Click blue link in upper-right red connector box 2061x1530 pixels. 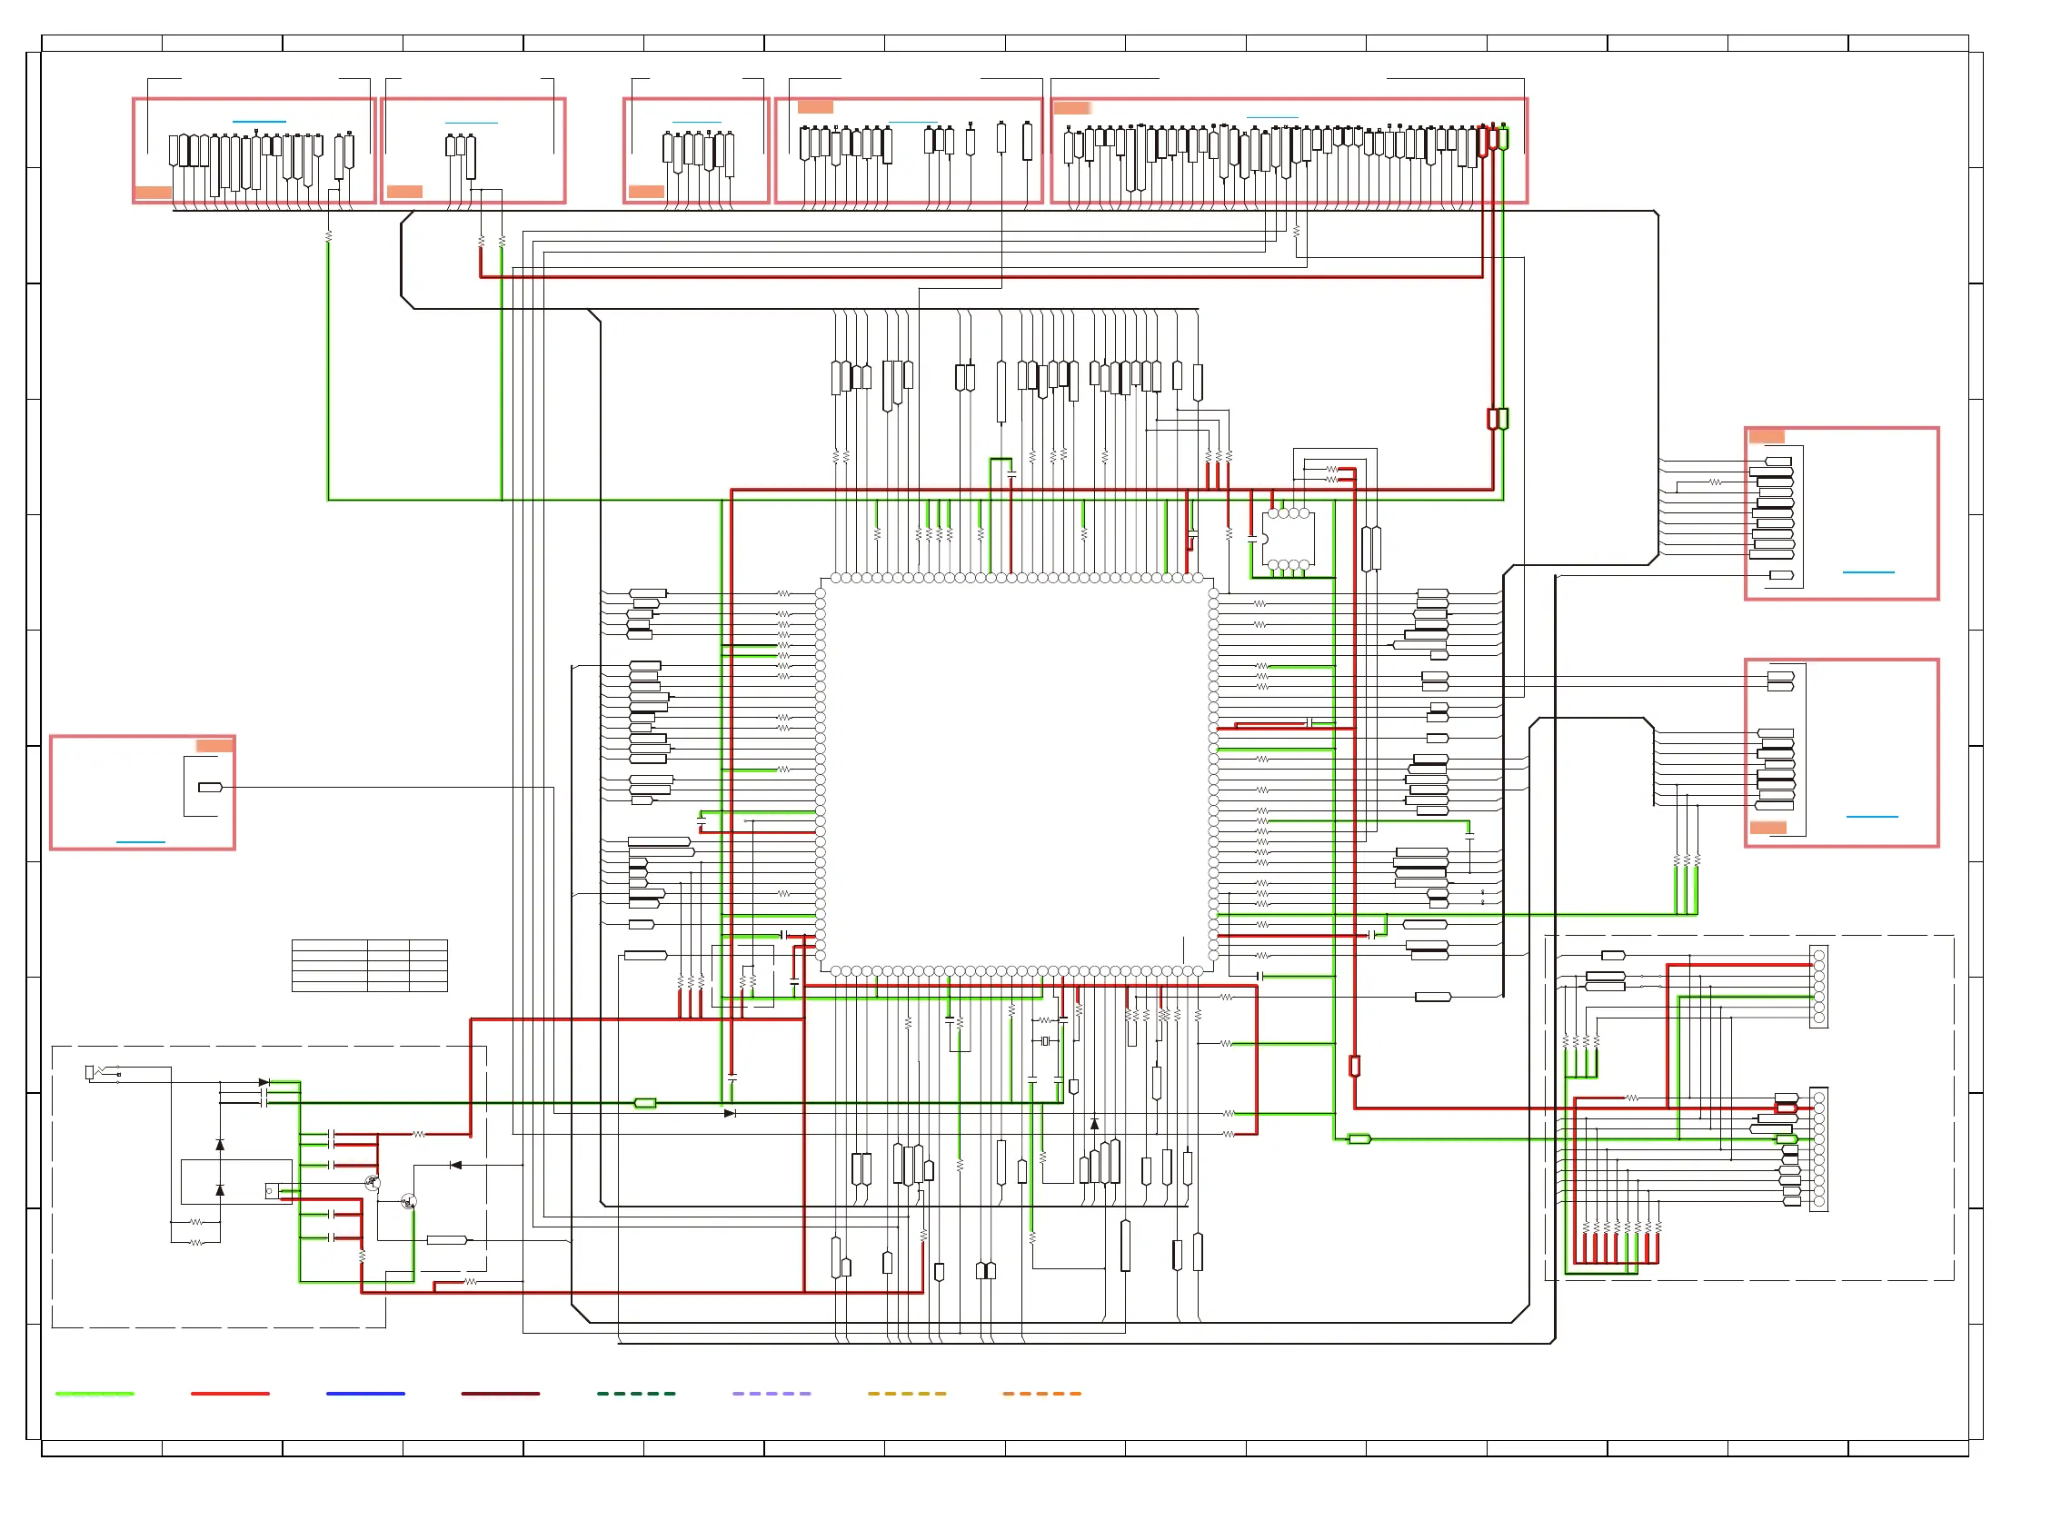1867,572
